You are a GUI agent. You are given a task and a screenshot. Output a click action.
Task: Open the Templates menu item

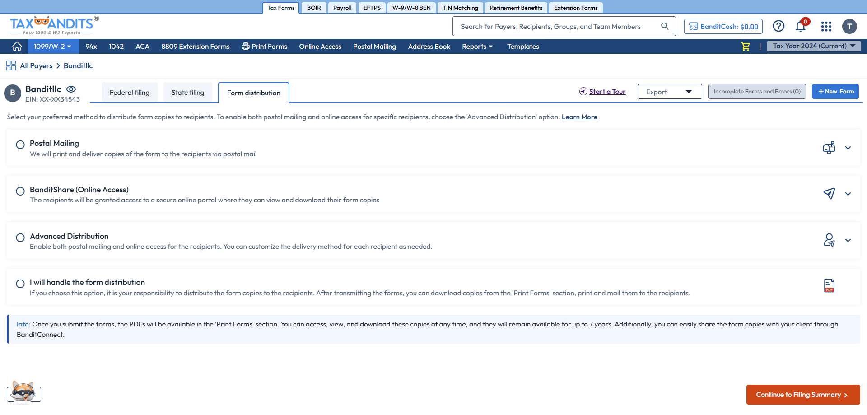(523, 47)
